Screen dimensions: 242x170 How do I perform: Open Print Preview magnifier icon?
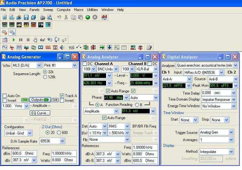[x=50, y=17]
